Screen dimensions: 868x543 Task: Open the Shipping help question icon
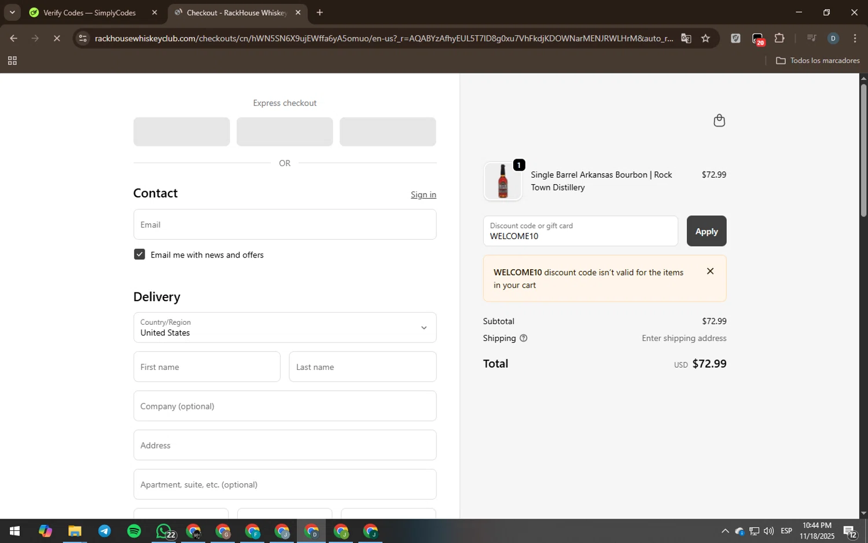[524, 338]
